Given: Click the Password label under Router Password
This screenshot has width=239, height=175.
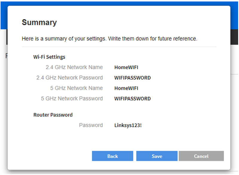Looking at the screenshot, I should click(91, 125).
